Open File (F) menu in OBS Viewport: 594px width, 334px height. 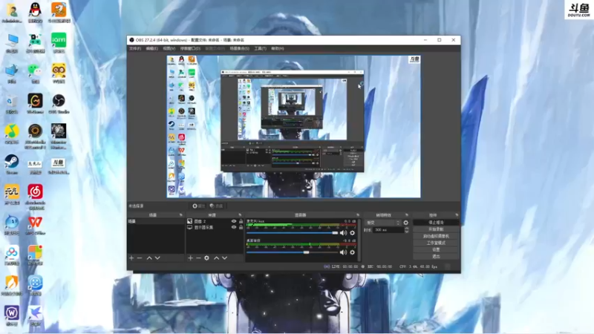[x=135, y=48]
